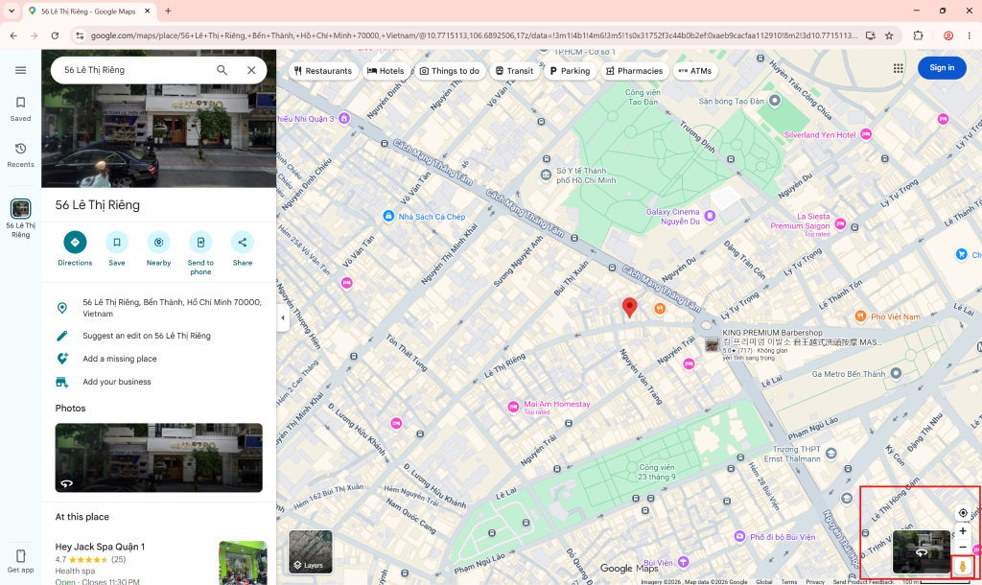Screen dimensions: 982x585
Task: Click the search field with 56 Lê Thị Riêng
Action: coord(134,70)
